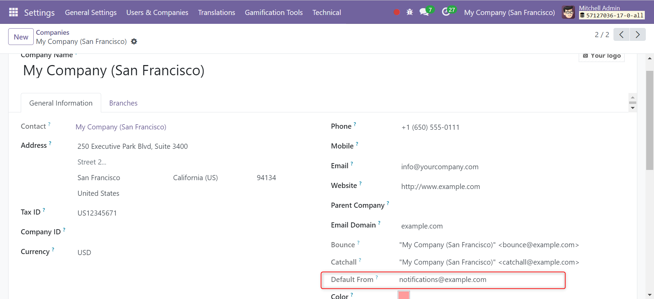Open the Technical menu

(x=327, y=12)
